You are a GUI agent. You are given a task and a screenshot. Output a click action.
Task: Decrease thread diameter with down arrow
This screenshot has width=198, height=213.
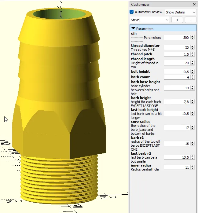[x=192, y=49]
